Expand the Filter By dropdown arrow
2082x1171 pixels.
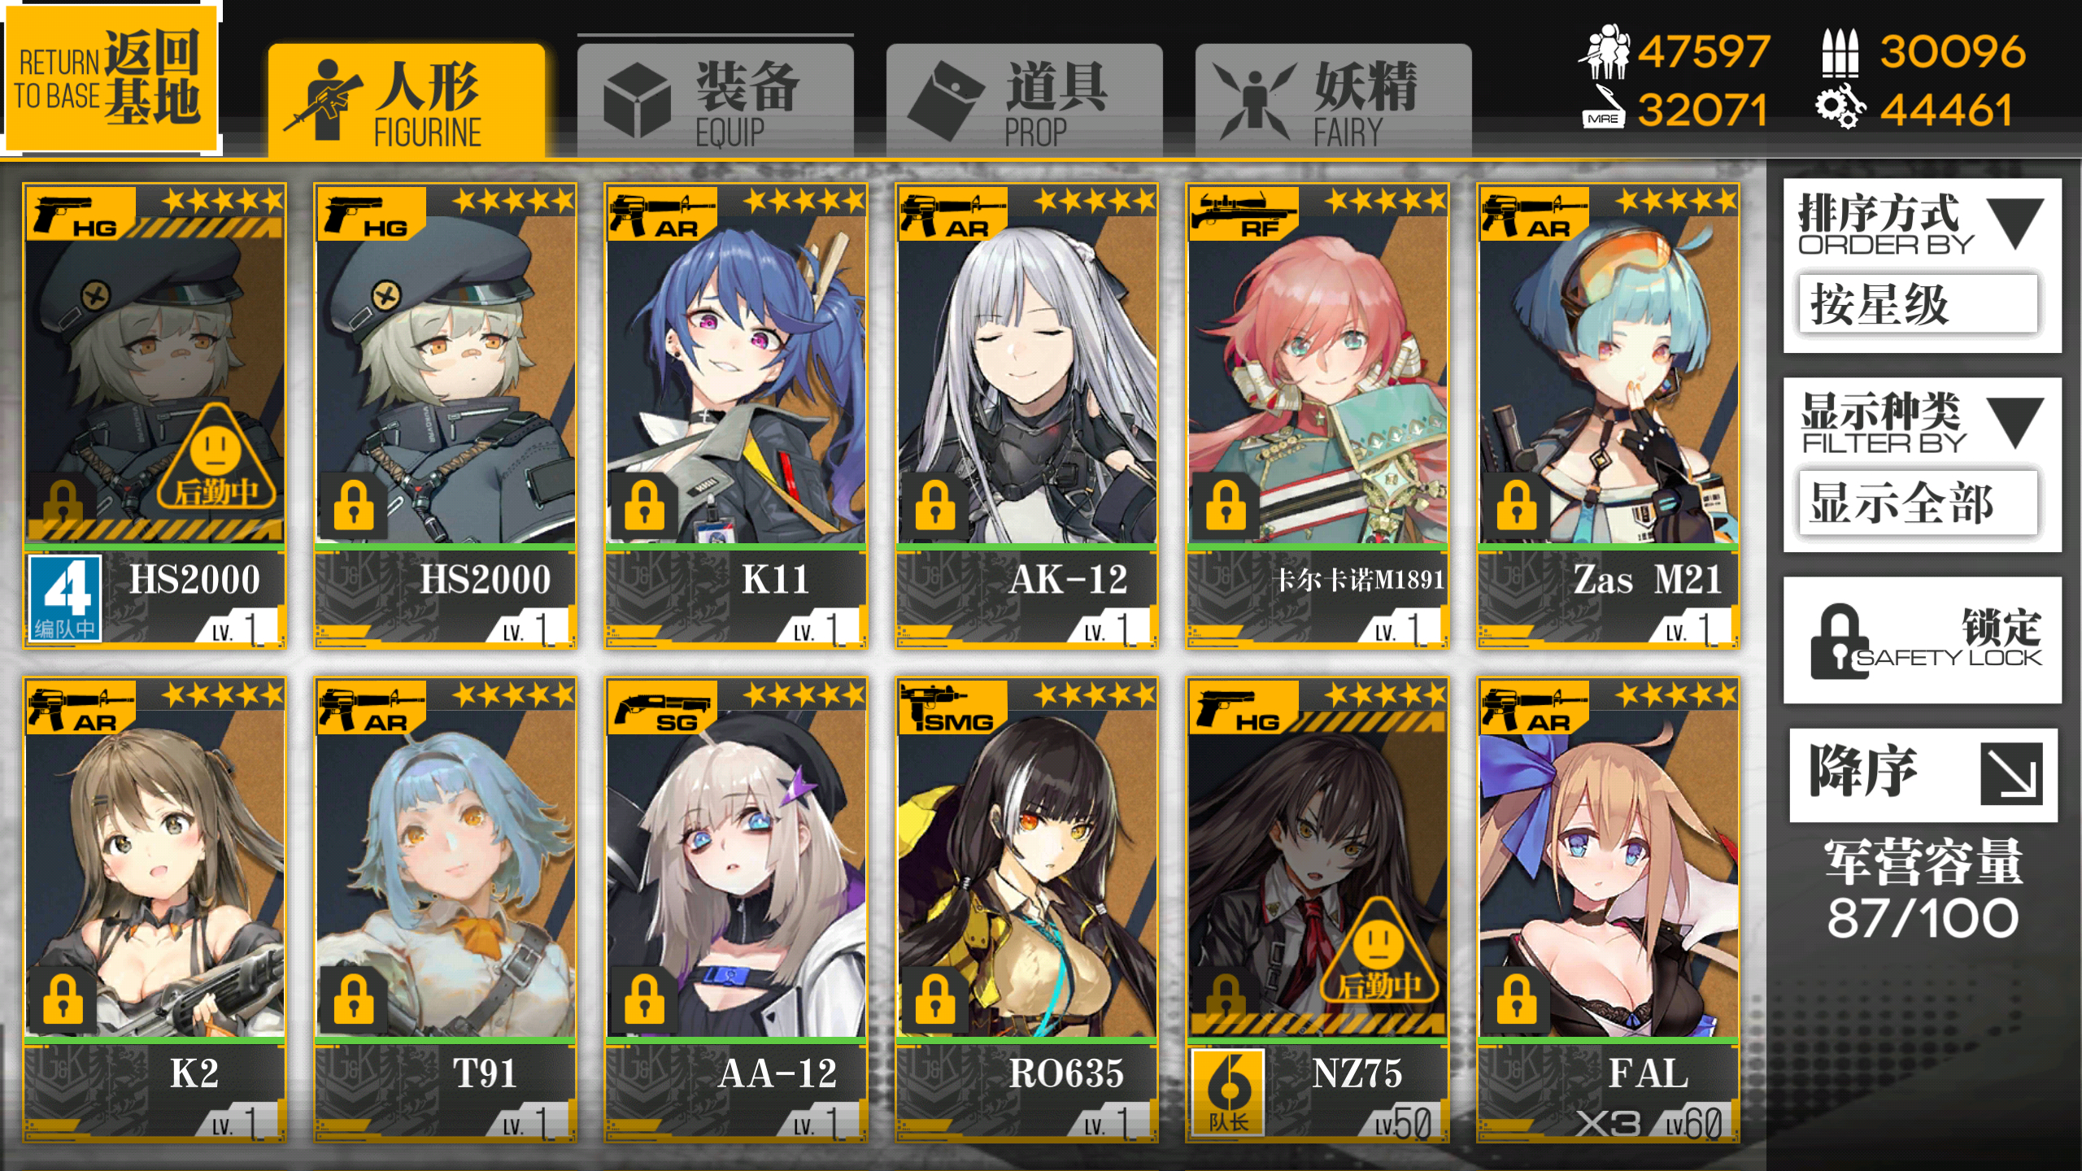pyautogui.click(x=2015, y=423)
